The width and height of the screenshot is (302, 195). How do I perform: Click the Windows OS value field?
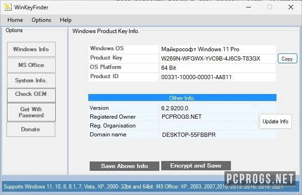pos(217,49)
